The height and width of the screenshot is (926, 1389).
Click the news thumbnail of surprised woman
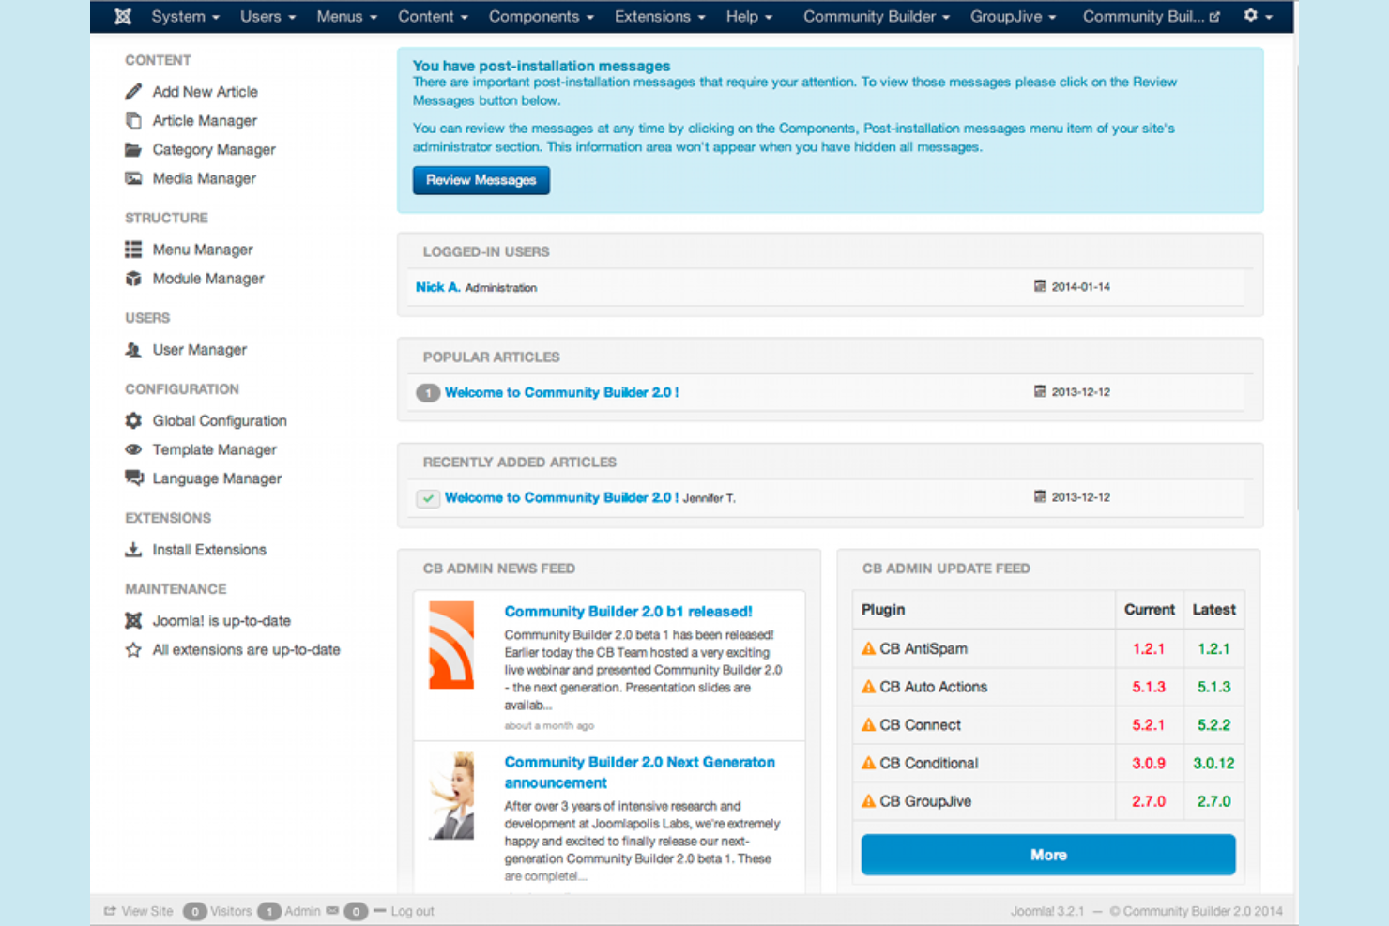pos(451,796)
